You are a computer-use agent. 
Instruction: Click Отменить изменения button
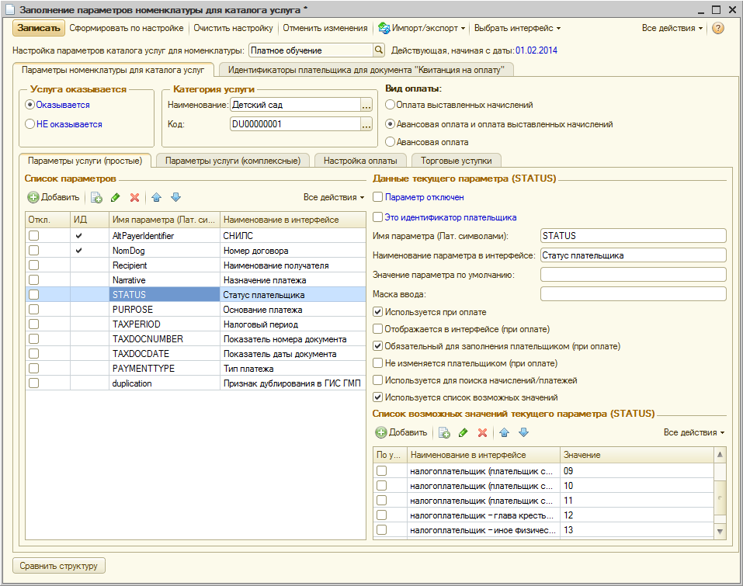325,29
